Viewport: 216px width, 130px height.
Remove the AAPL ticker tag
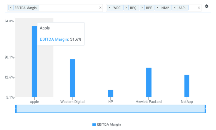175,8
